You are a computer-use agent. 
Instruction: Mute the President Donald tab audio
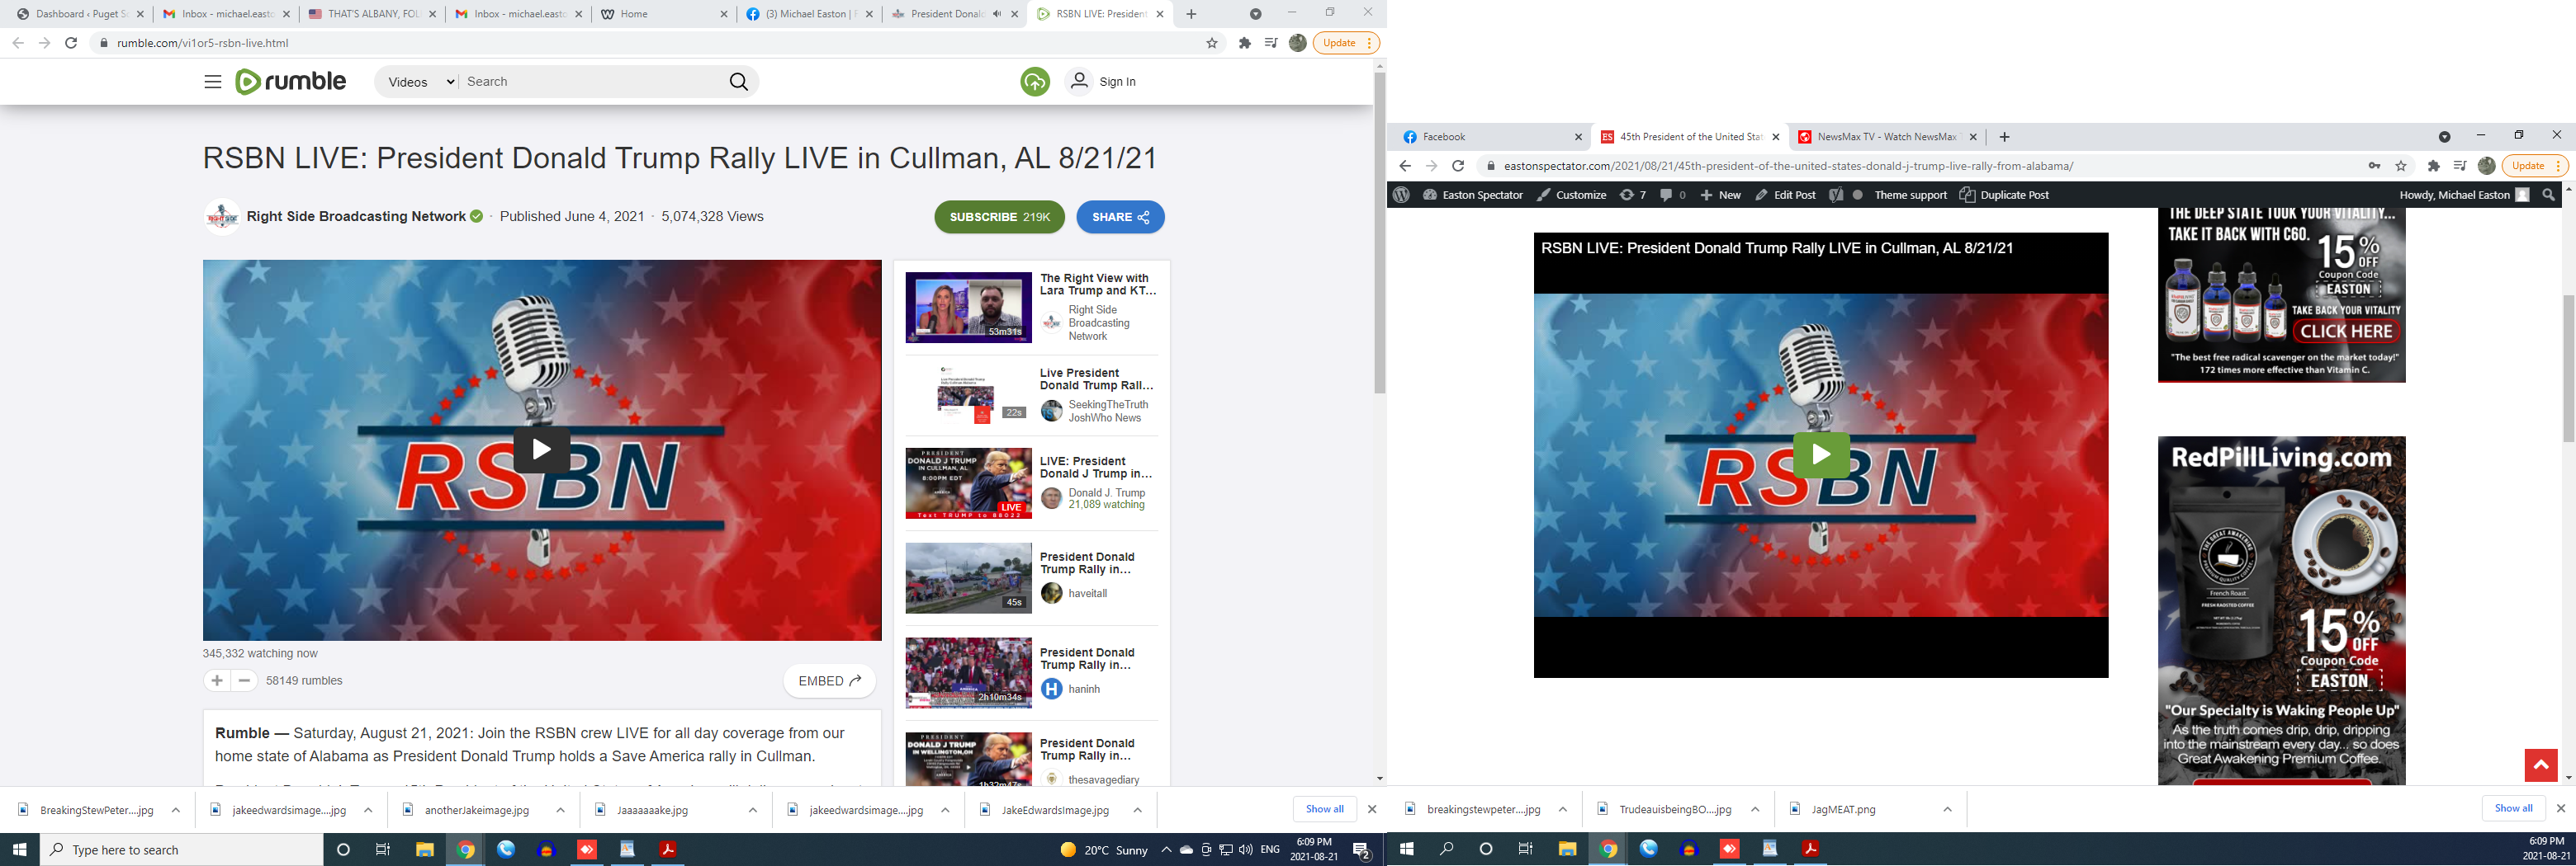click(997, 14)
